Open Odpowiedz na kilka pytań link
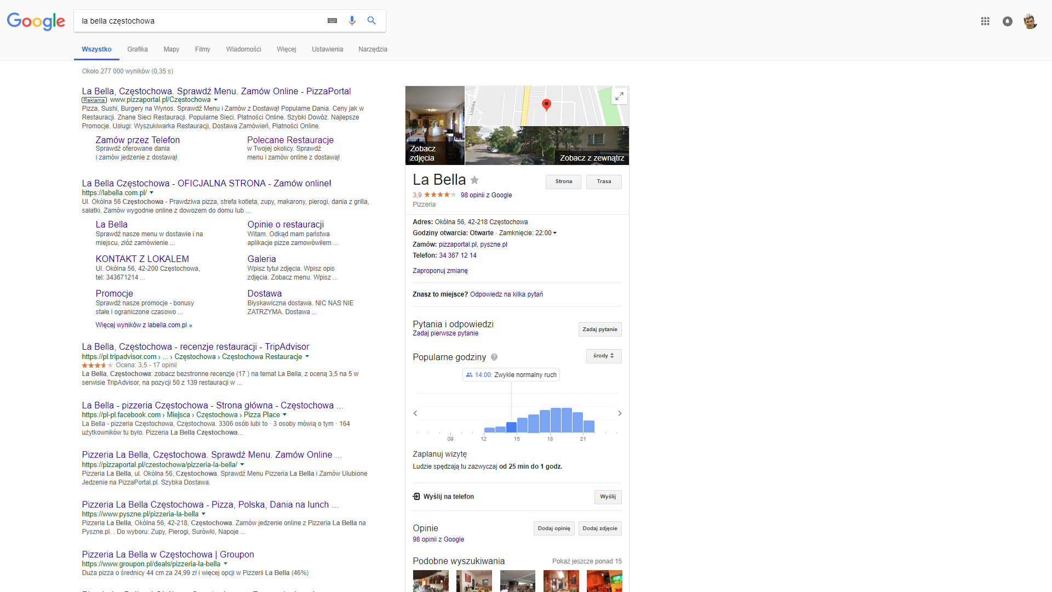1052x592 pixels. tap(506, 294)
